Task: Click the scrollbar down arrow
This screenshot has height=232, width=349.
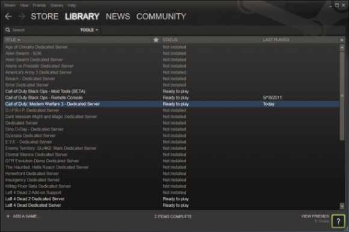Action: (342, 206)
